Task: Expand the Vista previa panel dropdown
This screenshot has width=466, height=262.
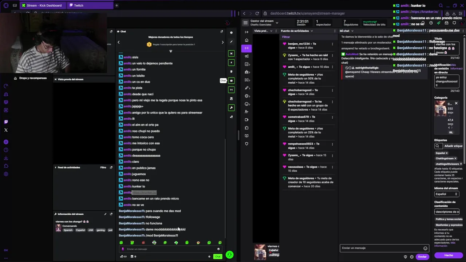Action: pos(270,31)
